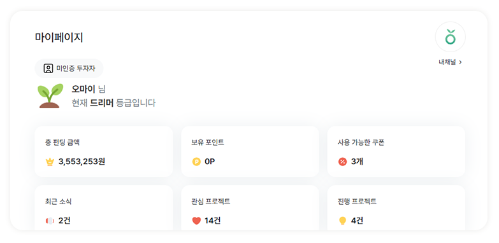Click the sprout grade icon

(50, 96)
